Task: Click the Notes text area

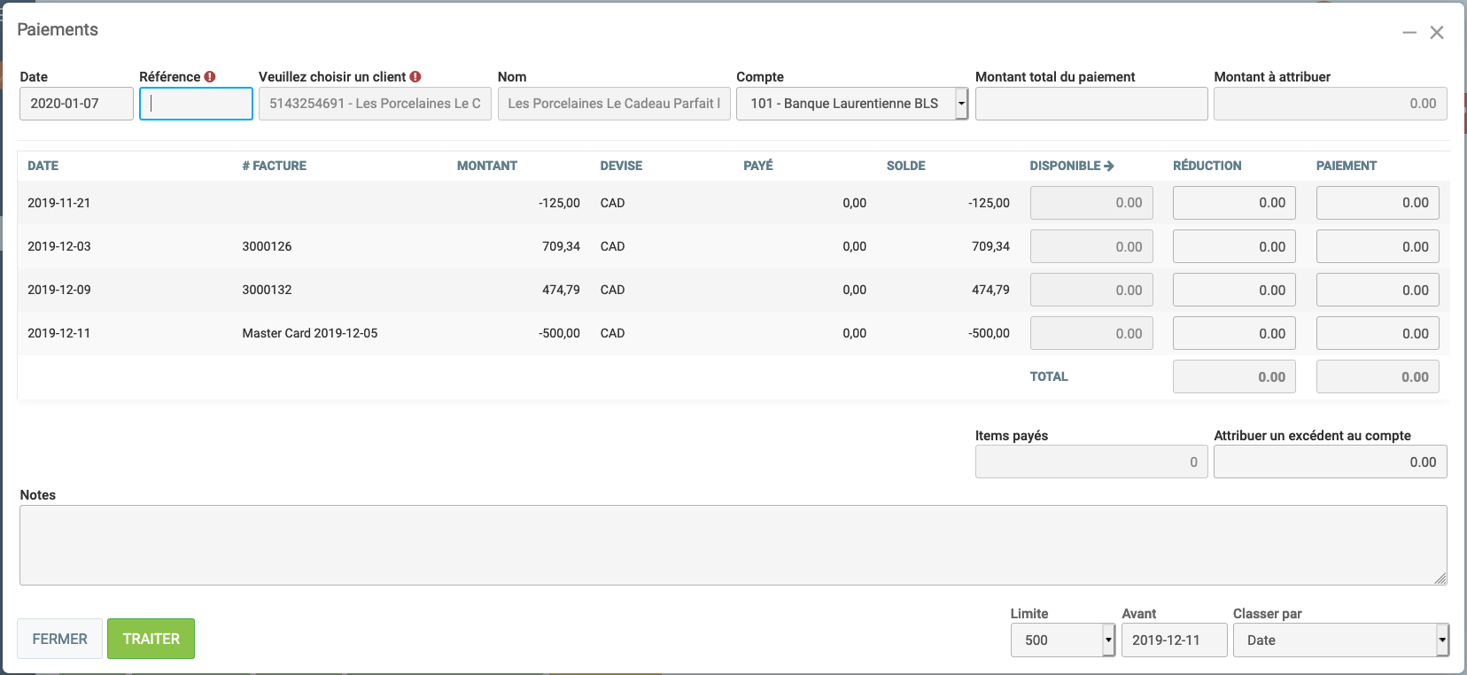Action: pyautogui.click(x=733, y=545)
